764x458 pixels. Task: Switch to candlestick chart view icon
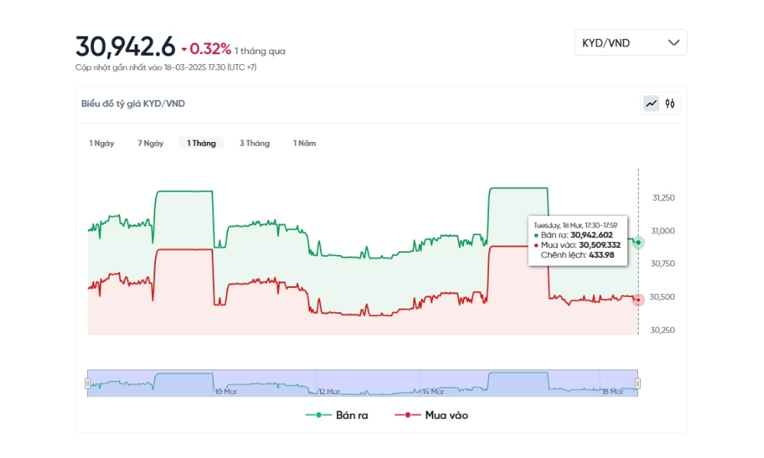click(x=670, y=103)
